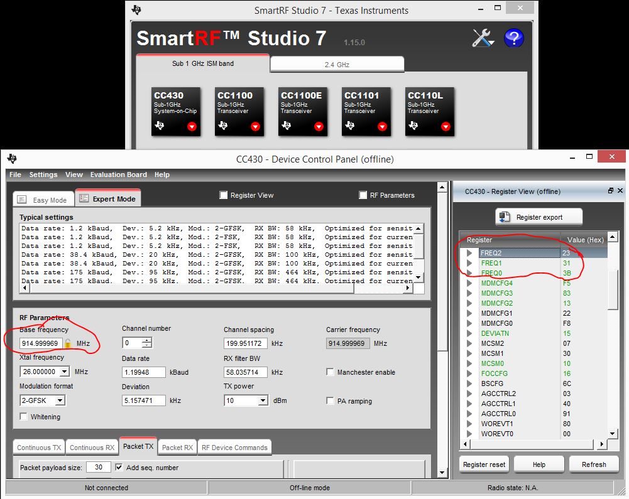The width and height of the screenshot is (629, 499).
Task: Expand the AGCCTRL2 register row
Action: pos(469,394)
